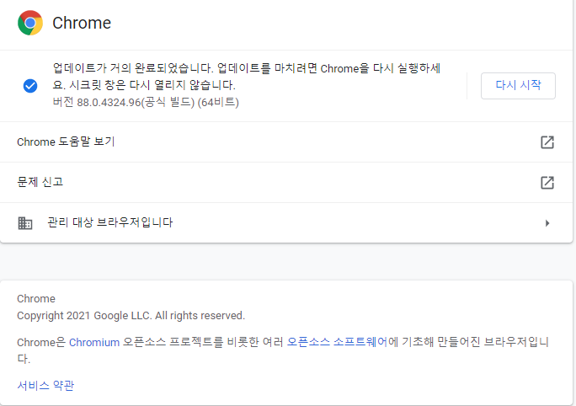Click external link icon for Chrome 도움말 보기

(547, 142)
